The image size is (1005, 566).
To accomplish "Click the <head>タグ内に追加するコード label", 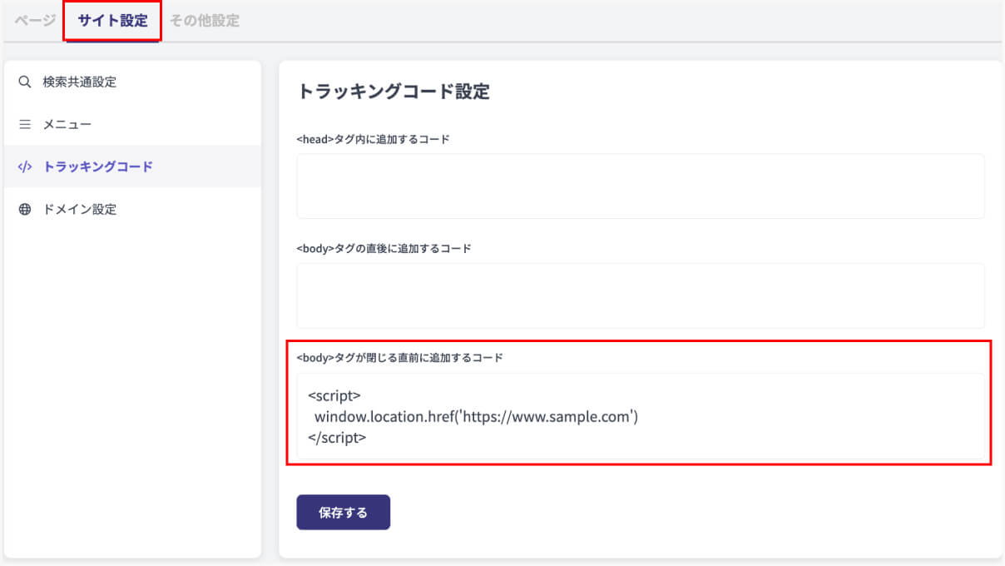I will pyautogui.click(x=373, y=140).
